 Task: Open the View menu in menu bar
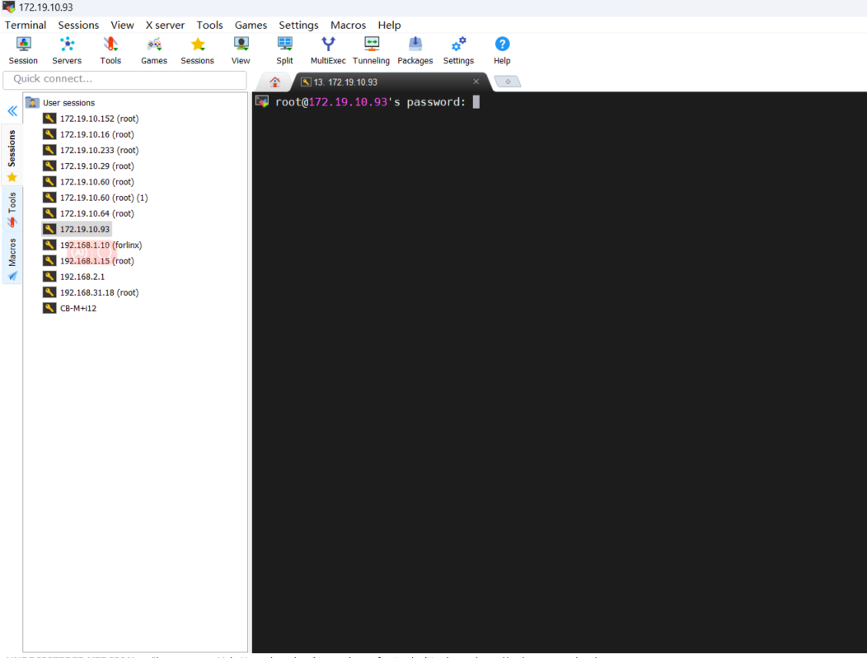(x=122, y=25)
